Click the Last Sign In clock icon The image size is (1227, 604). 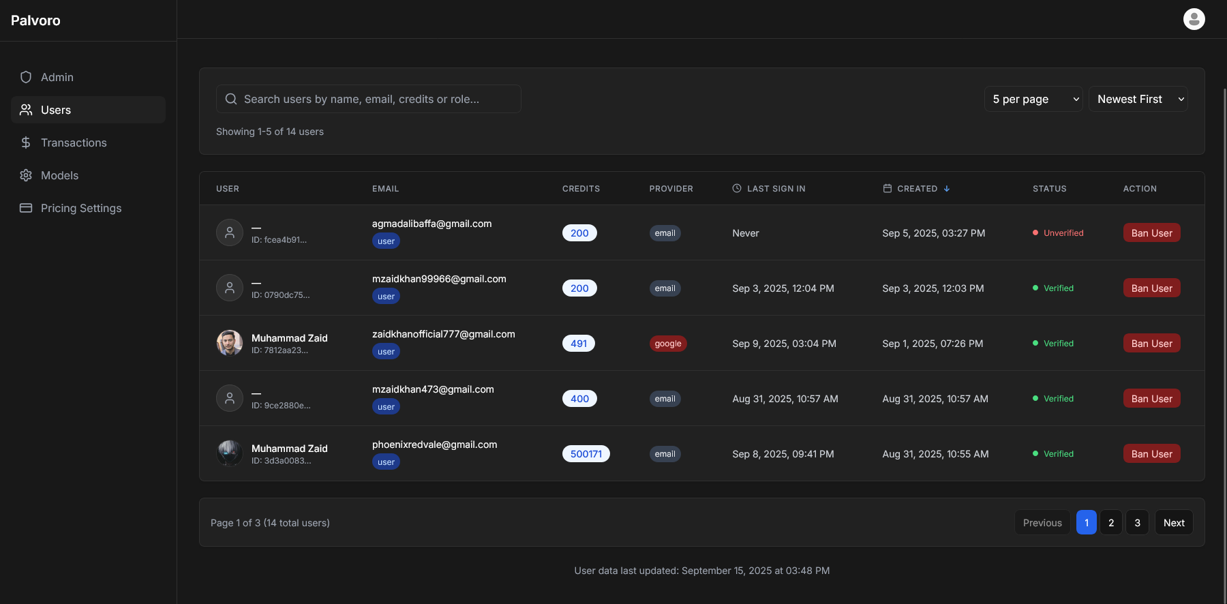[737, 188]
